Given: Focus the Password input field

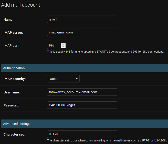Looking at the screenshot, I should tap(82, 105).
